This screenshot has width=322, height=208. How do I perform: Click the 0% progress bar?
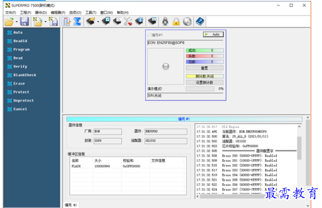[200, 89]
